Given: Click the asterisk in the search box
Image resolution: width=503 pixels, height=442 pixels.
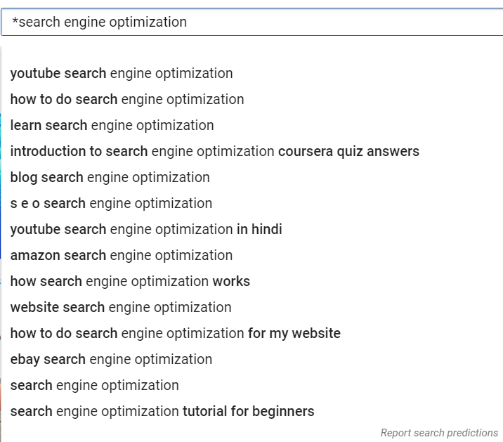Looking at the screenshot, I should click(x=15, y=22).
